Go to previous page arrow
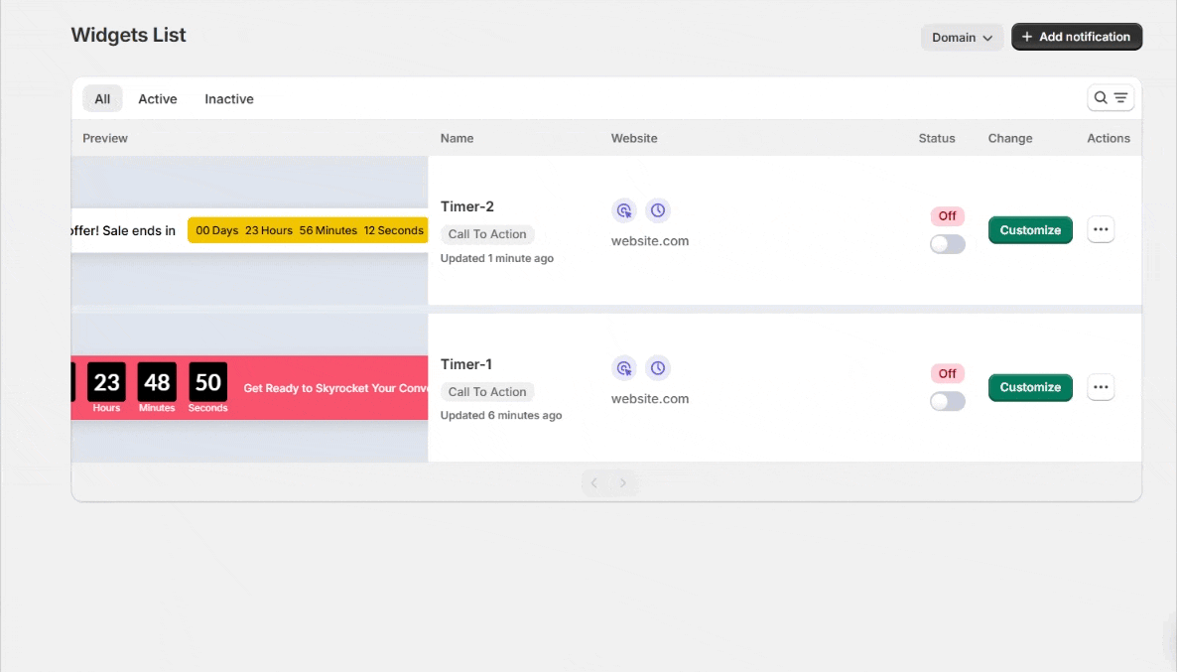 (x=594, y=482)
